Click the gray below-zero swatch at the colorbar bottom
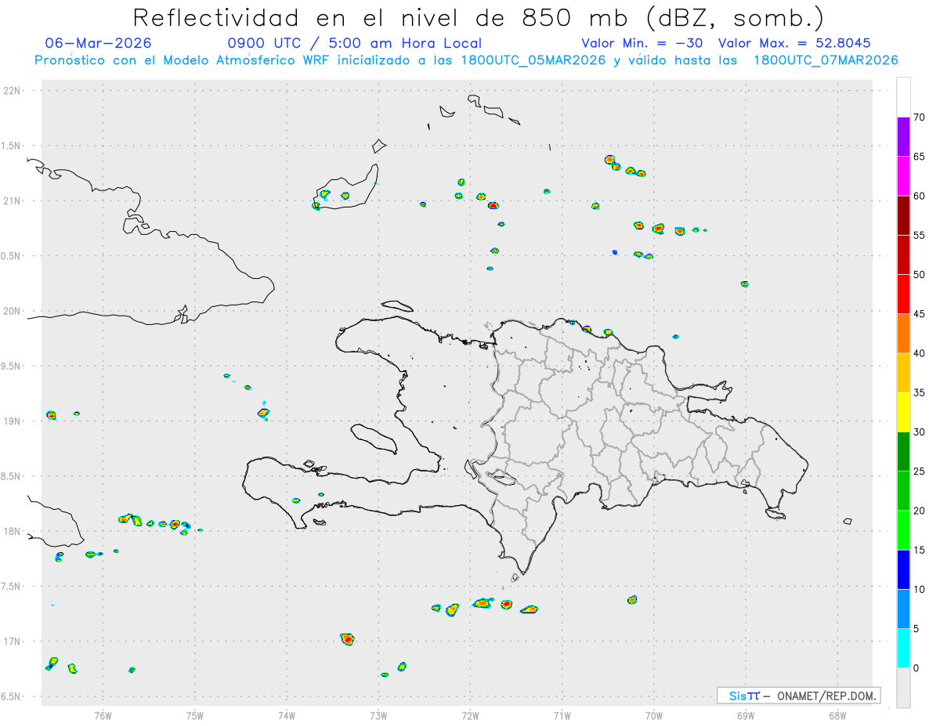Image resolution: width=940 pixels, height=726 pixels. (x=903, y=687)
